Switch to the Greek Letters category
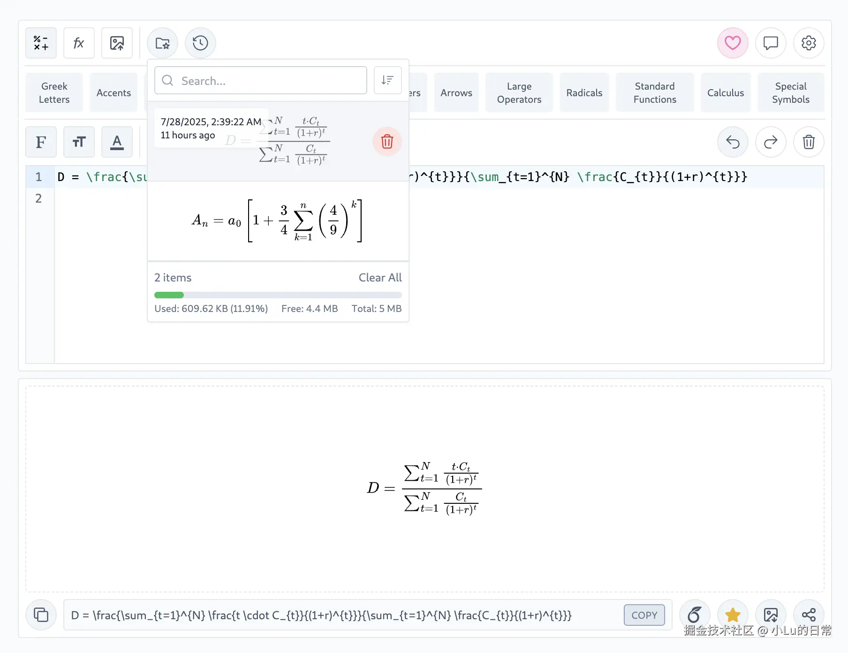 click(54, 92)
